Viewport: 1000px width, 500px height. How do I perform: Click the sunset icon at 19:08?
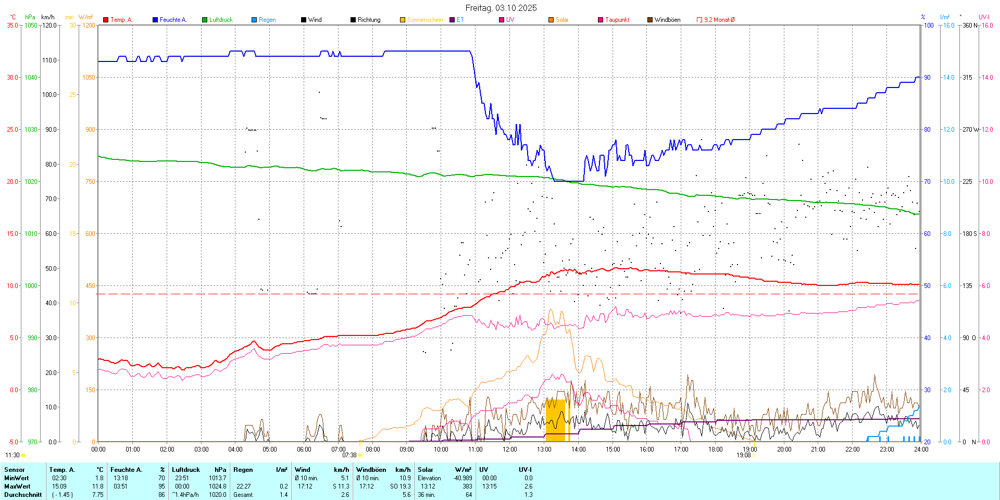754,455
